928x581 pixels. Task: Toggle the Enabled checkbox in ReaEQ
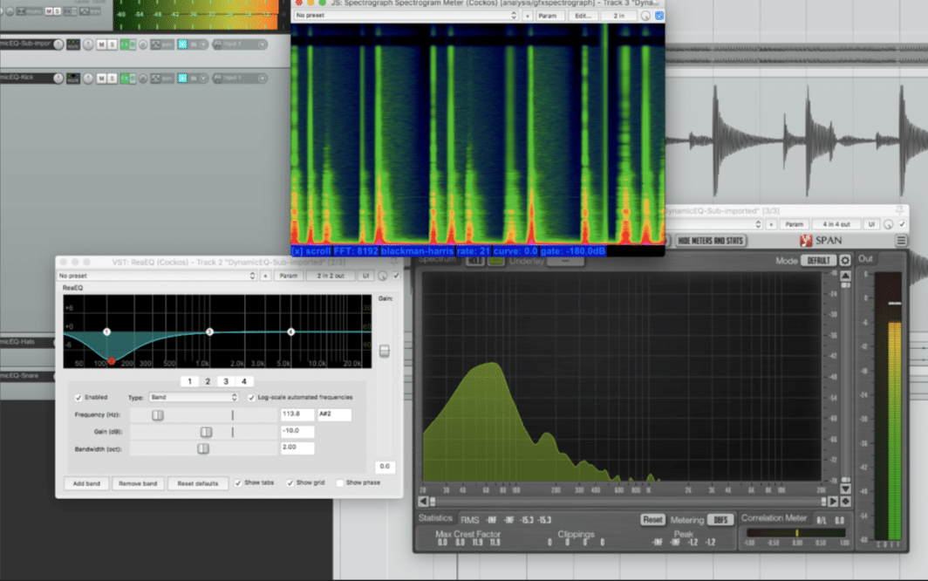[x=78, y=398]
